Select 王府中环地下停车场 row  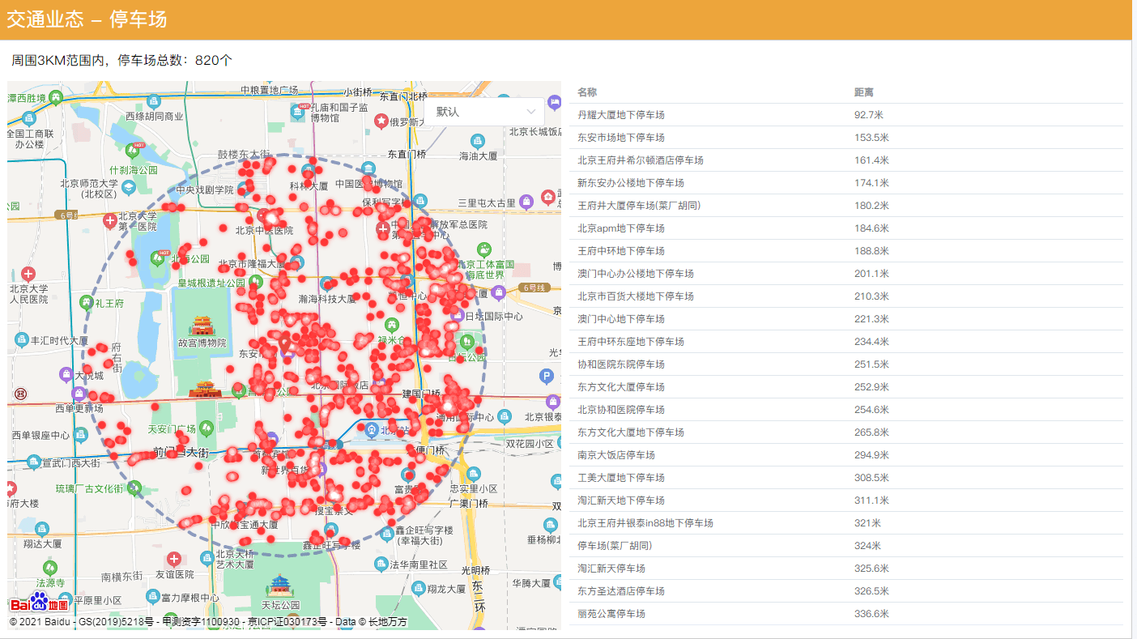pyautogui.click(x=845, y=251)
